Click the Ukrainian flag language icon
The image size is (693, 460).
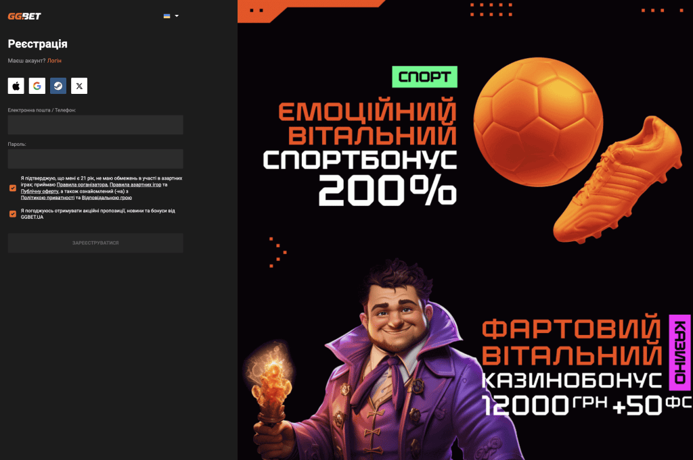click(x=166, y=16)
